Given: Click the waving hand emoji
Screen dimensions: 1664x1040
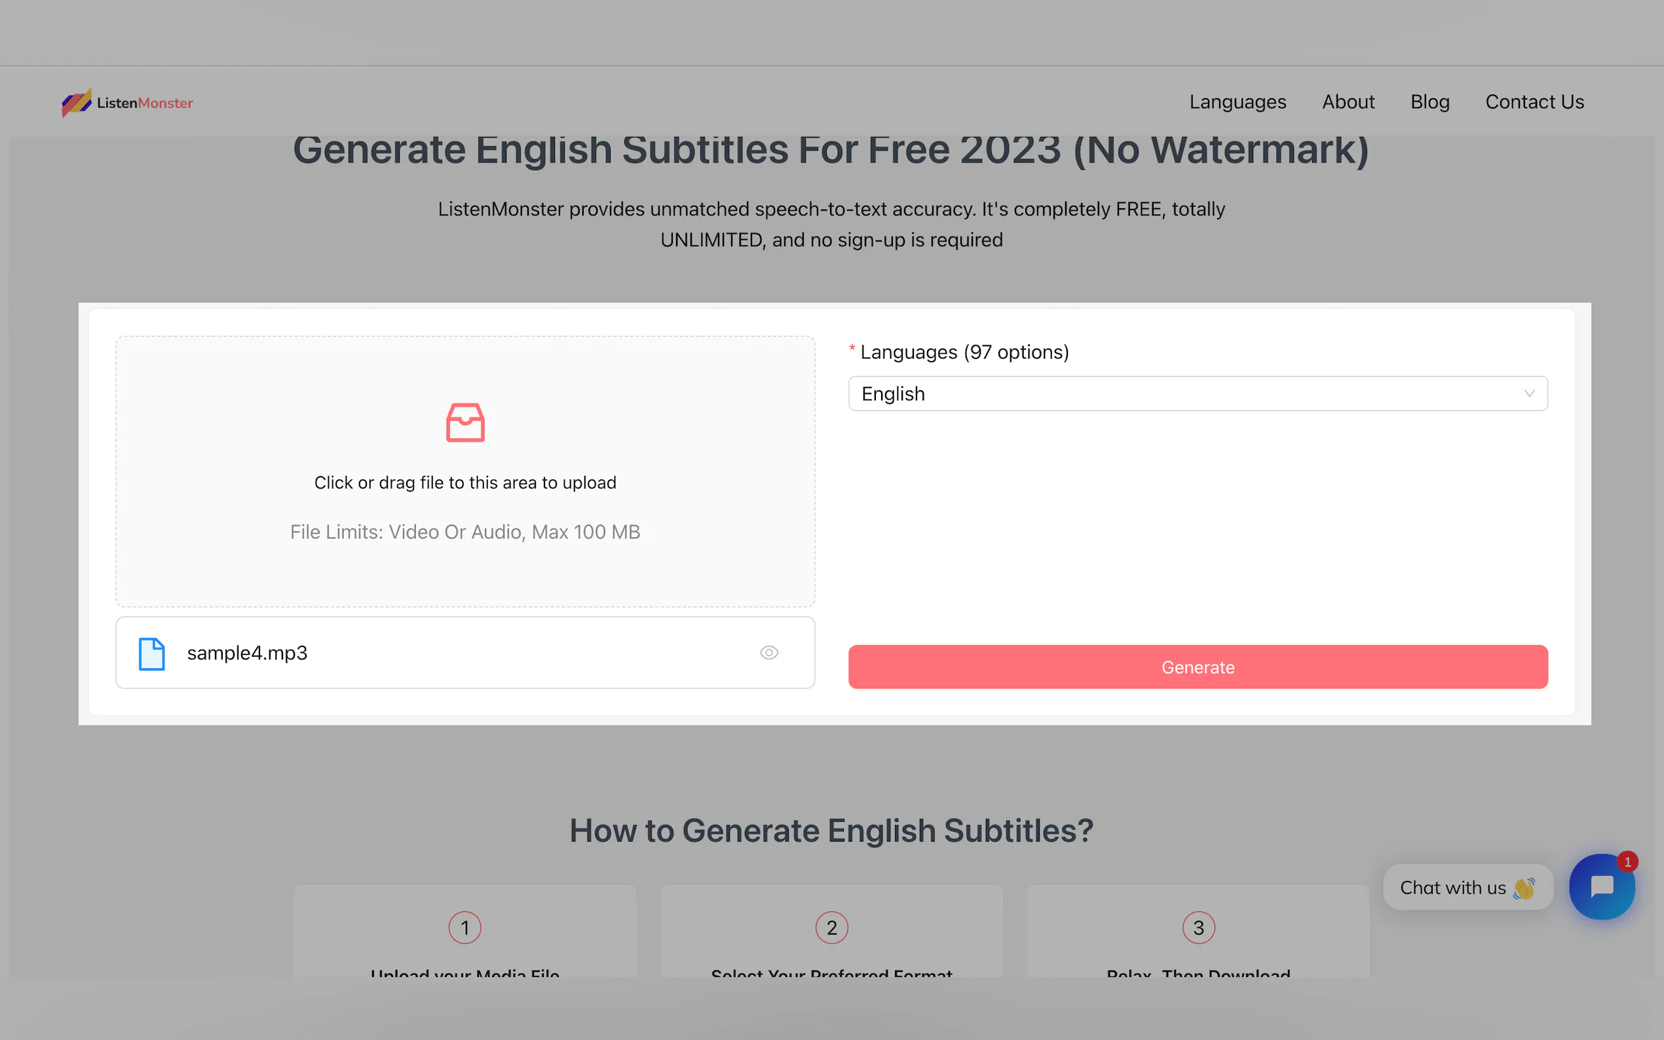Looking at the screenshot, I should [1523, 888].
